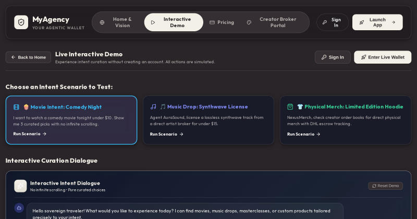This screenshot has height=219, width=417.
Task: Click the Sign In button below the header
Action: (333, 57)
